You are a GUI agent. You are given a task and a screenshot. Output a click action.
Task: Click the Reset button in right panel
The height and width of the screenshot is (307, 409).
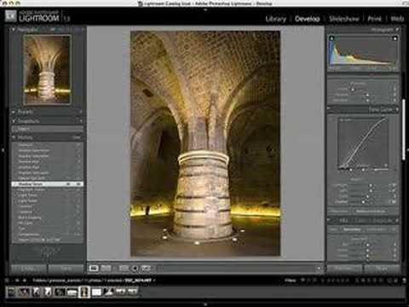tap(382, 268)
